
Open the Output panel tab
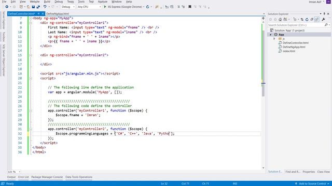point(11,177)
